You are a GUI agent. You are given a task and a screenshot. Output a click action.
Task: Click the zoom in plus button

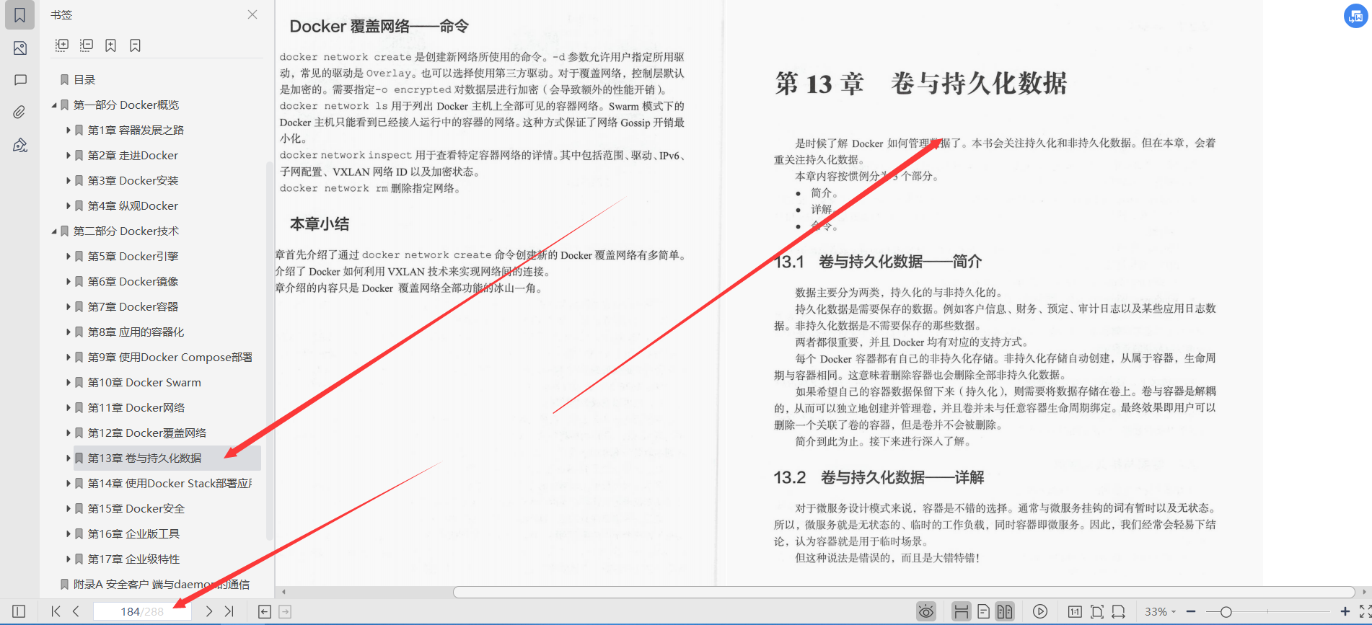(x=1345, y=611)
